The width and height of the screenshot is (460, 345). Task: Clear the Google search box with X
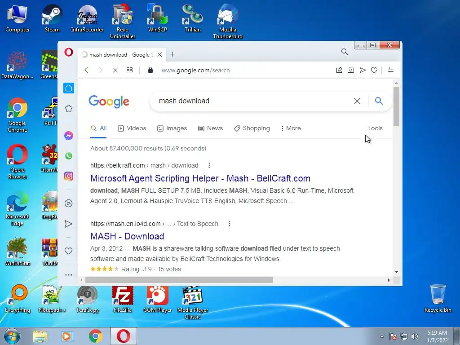click(x=357, y=101)
